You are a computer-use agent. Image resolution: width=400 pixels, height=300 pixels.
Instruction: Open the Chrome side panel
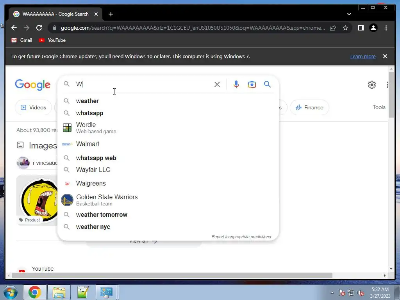[x=361, y=28]
